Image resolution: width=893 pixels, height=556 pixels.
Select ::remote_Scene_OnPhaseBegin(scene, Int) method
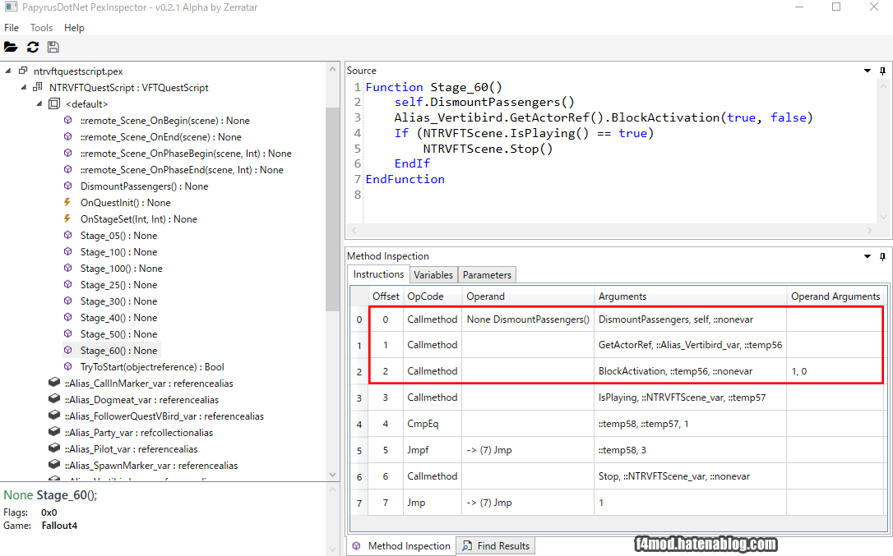[x=186, y=153]
